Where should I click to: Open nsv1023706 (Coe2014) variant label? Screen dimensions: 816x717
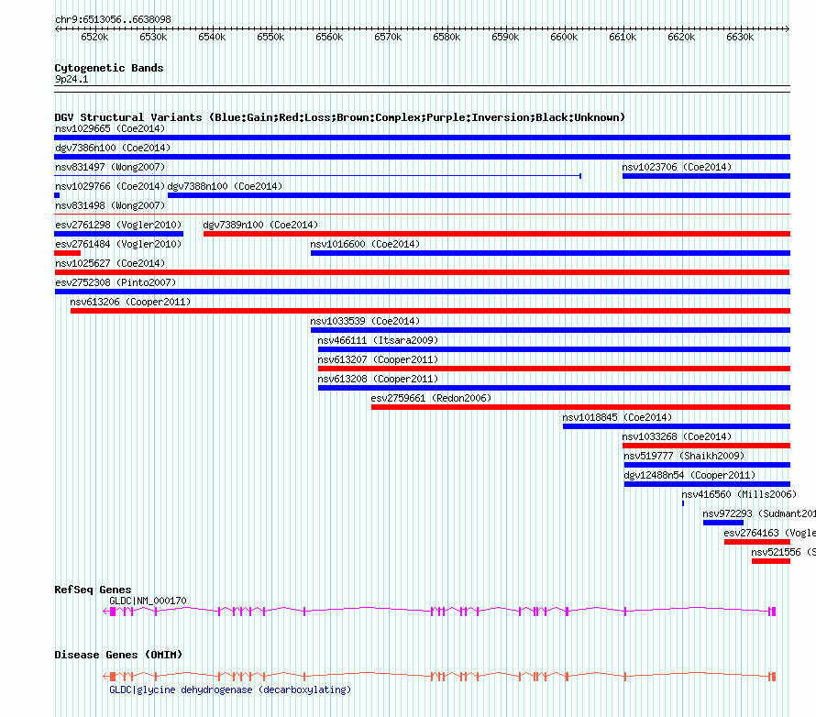point(677,167)
